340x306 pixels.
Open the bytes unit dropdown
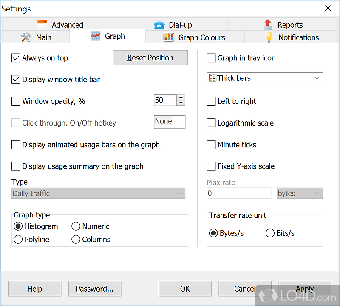point(317,194)
